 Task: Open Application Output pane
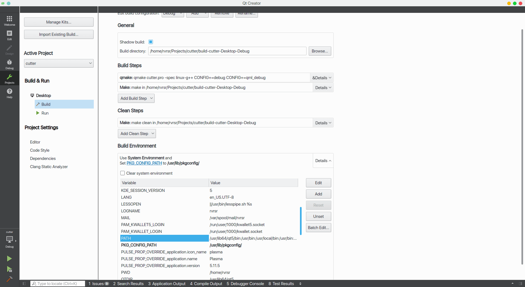(167, 284)
